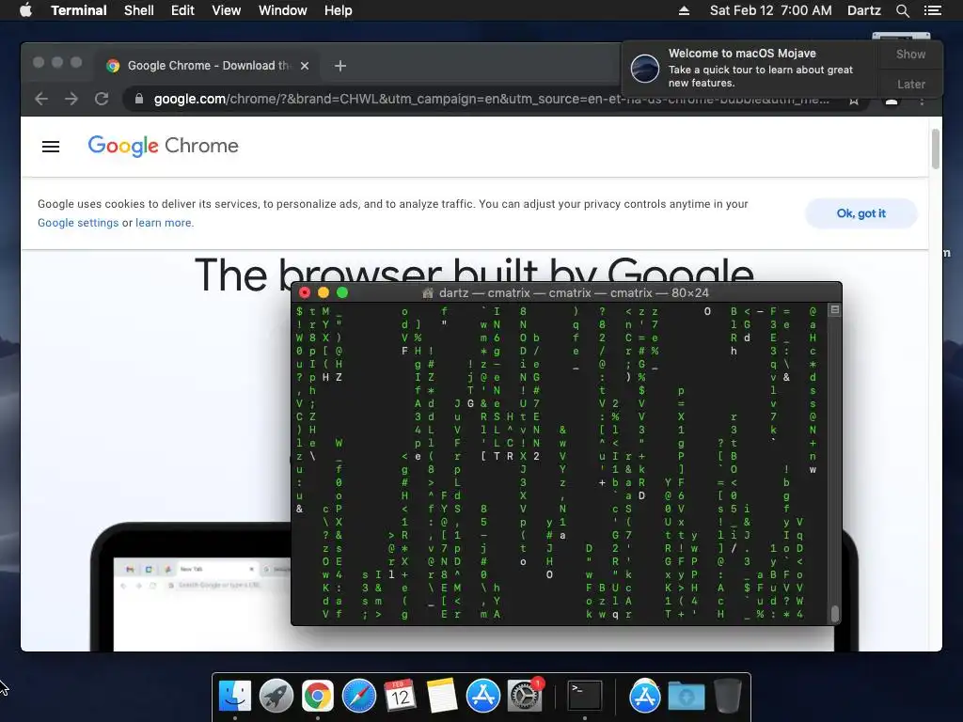Click Show on the Mojave notification
This screenshot has height=722, width=963.
pos(910,54)
